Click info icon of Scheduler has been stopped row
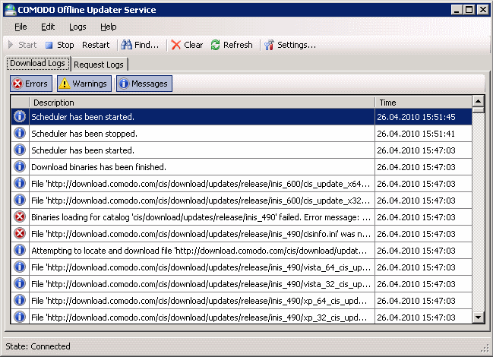This screenshot has height=357, width=493. click(x=20, y=133)
